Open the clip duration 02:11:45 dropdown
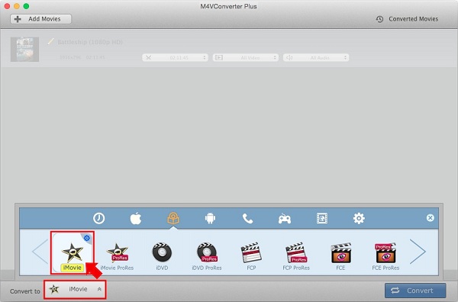458x302 pixels. click(x=176, y=58)
